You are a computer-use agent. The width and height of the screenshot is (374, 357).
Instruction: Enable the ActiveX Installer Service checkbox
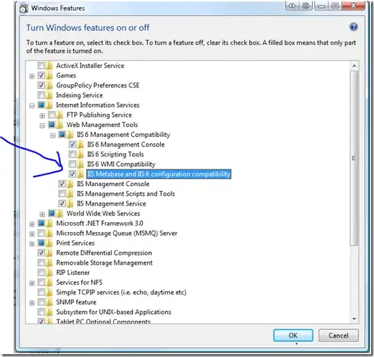[41, 65]
